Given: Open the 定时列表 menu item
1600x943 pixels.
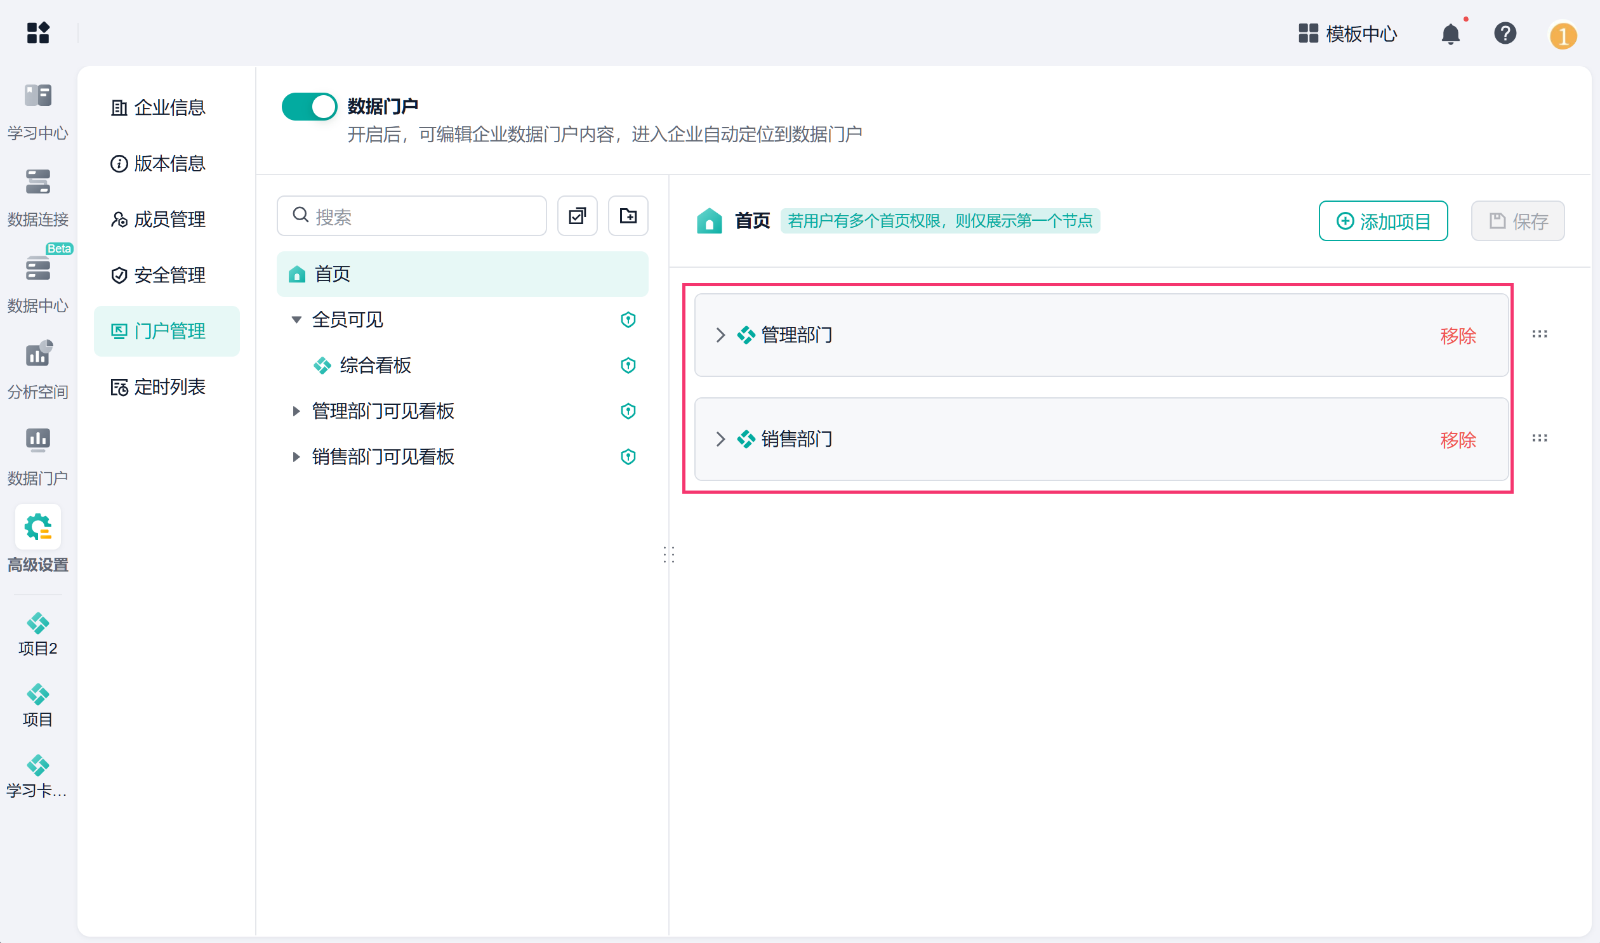Looking at the screenshot, I should 158,387.
